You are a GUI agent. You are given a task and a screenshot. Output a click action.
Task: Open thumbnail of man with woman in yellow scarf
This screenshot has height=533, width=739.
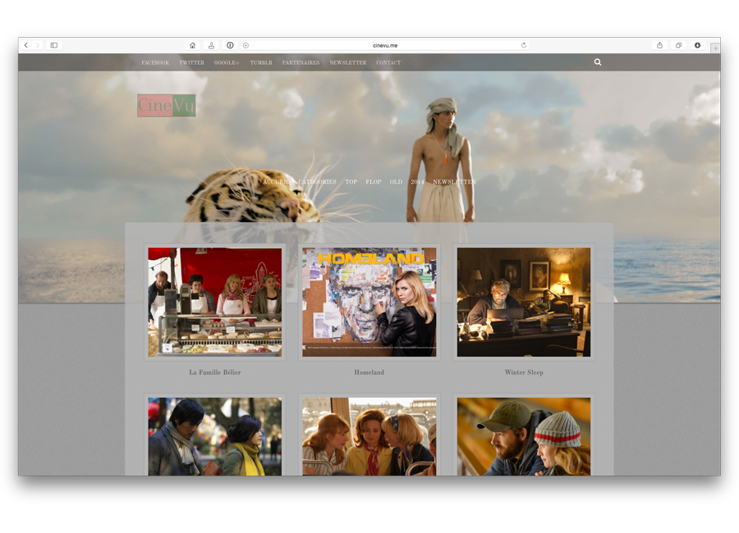215,436
